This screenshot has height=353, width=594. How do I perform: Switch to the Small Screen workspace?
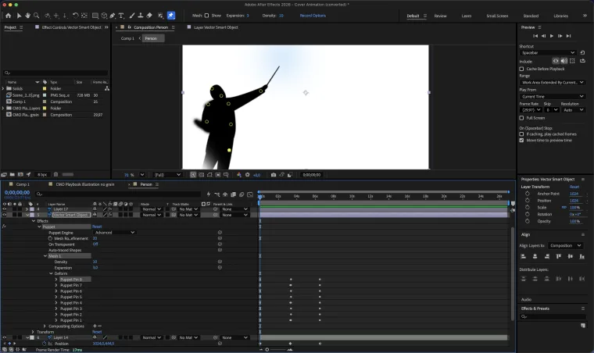pos(497,16)
